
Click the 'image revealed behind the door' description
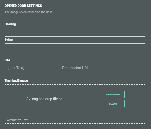click(x=29, y=12)
